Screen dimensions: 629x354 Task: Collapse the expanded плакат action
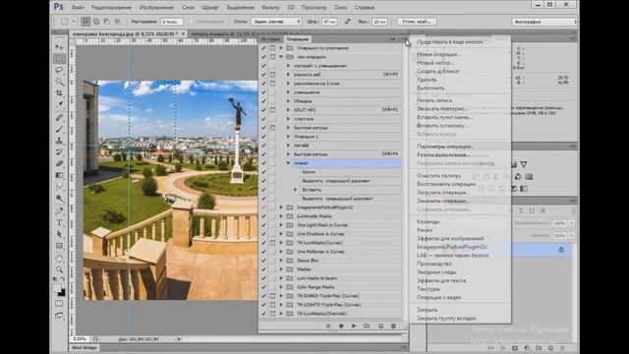288,163
